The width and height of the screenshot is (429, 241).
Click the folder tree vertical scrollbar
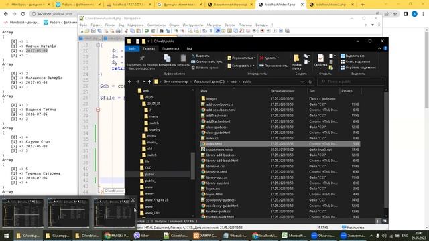click(192, 166)
